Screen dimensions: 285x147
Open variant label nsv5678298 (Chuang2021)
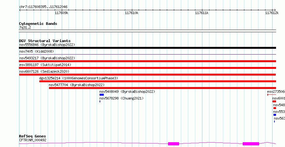tap(121, 98)
